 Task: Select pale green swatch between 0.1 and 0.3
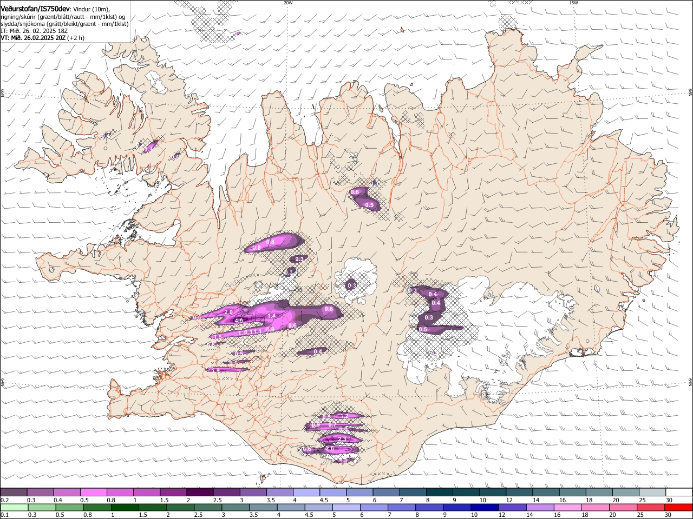(x=14, y=508)
